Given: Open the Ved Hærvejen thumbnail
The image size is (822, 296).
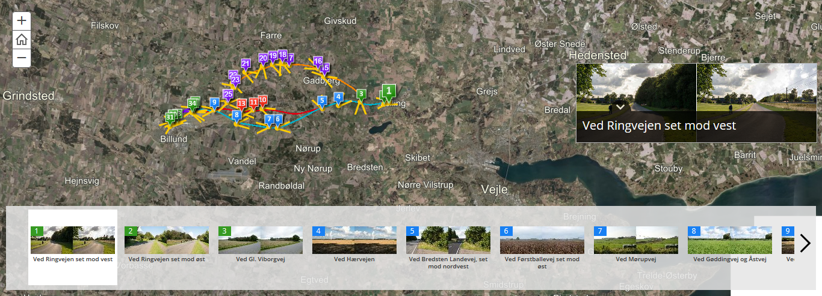Looking at the screenshot, I should (354, 244).
